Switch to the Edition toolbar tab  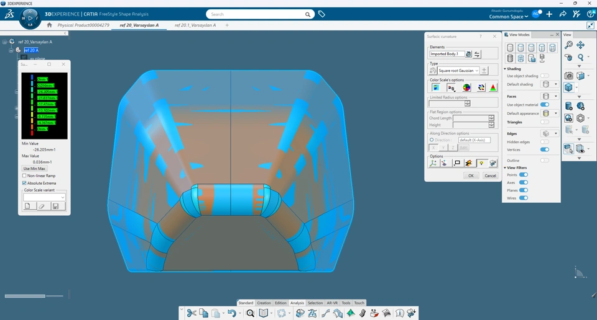280,303
